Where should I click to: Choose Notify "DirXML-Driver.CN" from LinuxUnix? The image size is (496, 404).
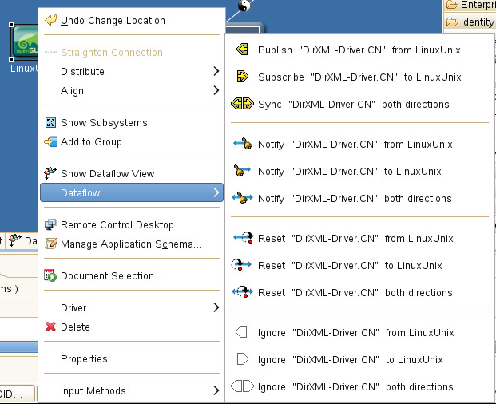(359, 145)
